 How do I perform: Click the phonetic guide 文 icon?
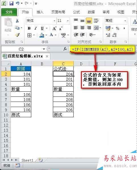pos(63,35)
